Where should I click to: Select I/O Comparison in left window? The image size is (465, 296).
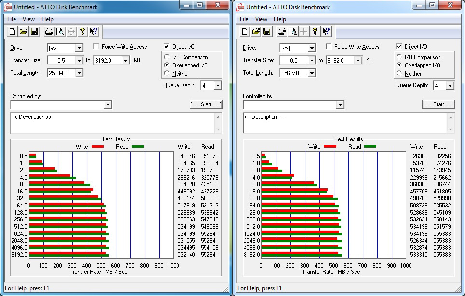click(167, 57)
